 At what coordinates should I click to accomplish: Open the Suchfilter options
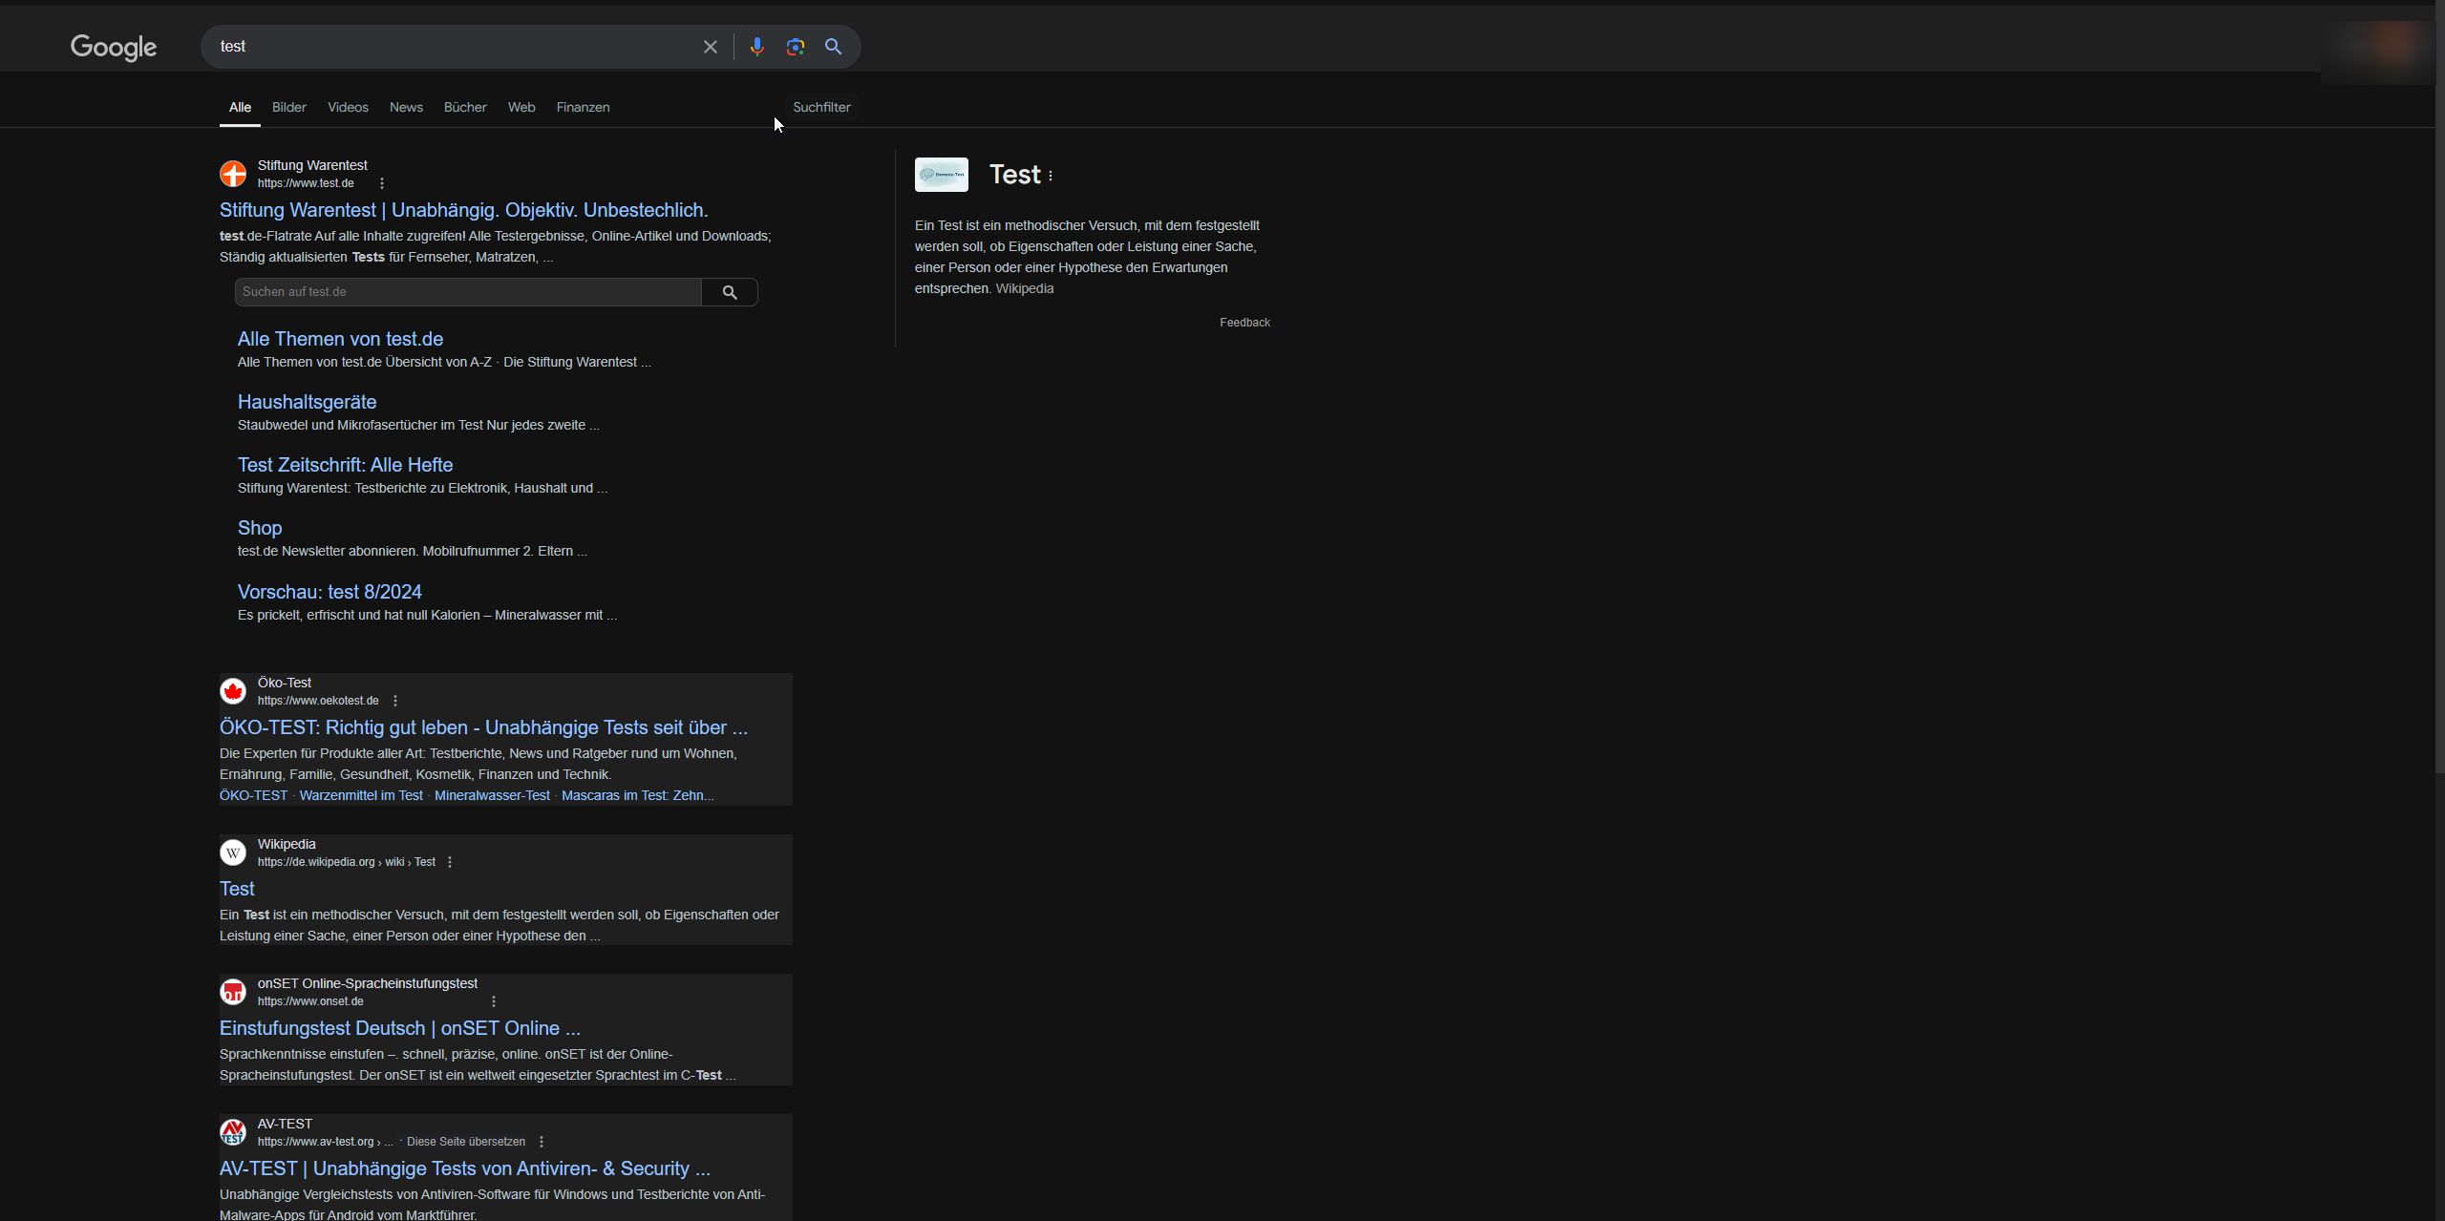point(821,107)
